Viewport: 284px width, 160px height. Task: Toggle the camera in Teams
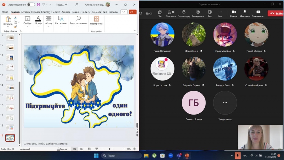pos(234,13)
